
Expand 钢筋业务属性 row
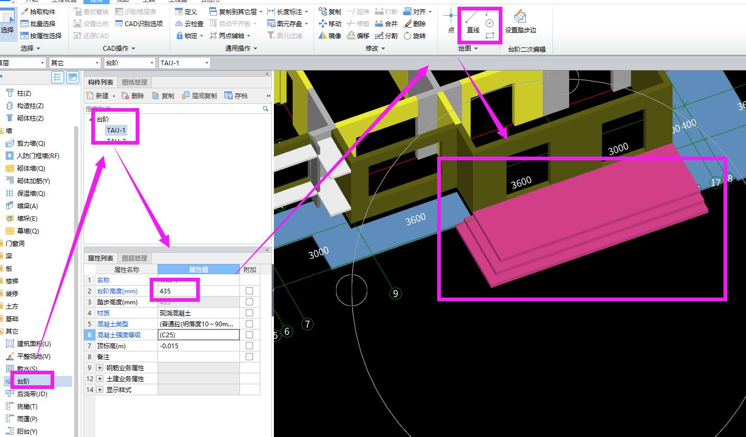[100, 368]
